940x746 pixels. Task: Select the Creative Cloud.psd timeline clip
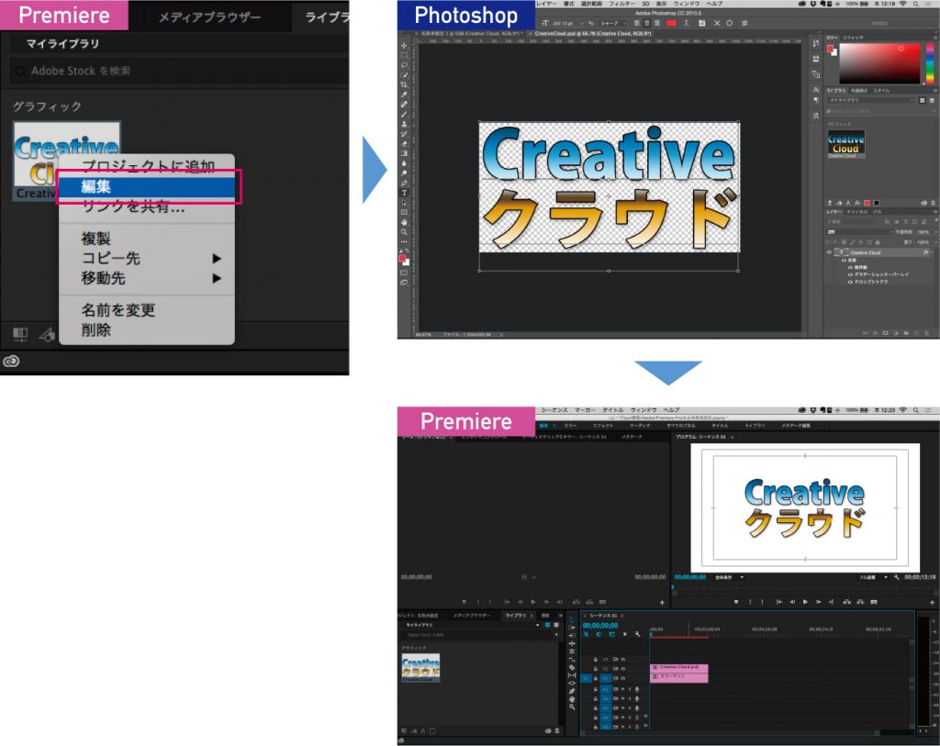tap(678, 667)
